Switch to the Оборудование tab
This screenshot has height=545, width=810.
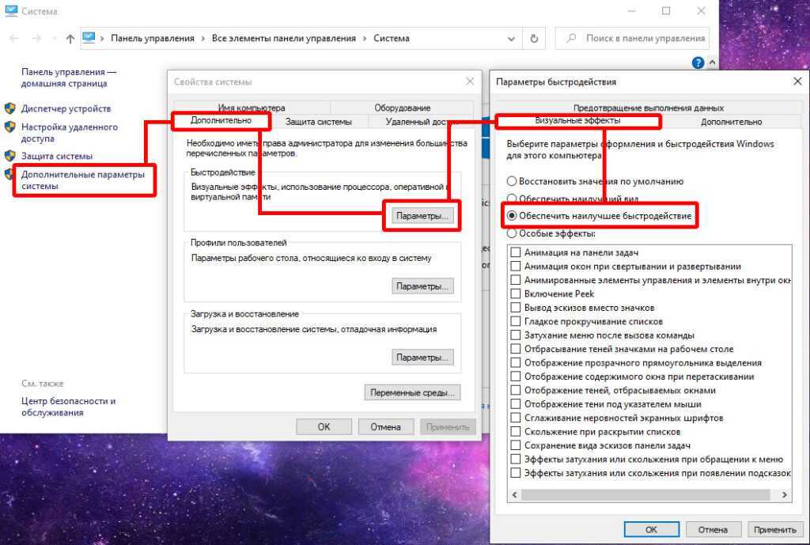402,108
